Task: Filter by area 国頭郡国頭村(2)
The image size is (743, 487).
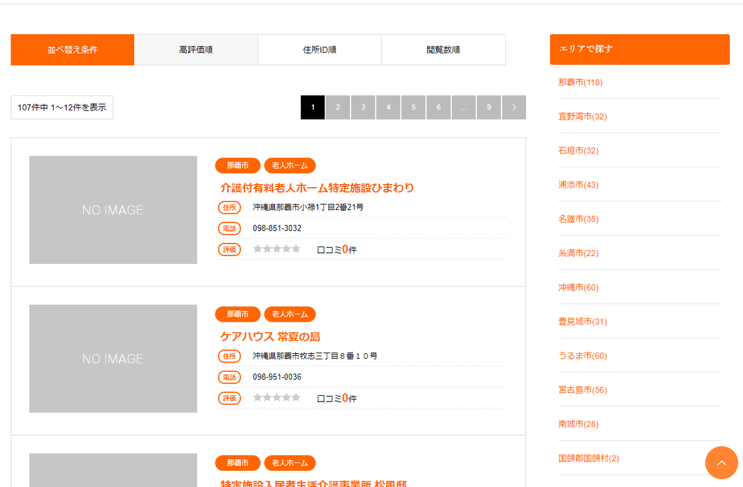Action: coord(589,458)
